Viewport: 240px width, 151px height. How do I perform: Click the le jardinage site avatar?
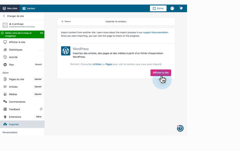tap(5, 25)
